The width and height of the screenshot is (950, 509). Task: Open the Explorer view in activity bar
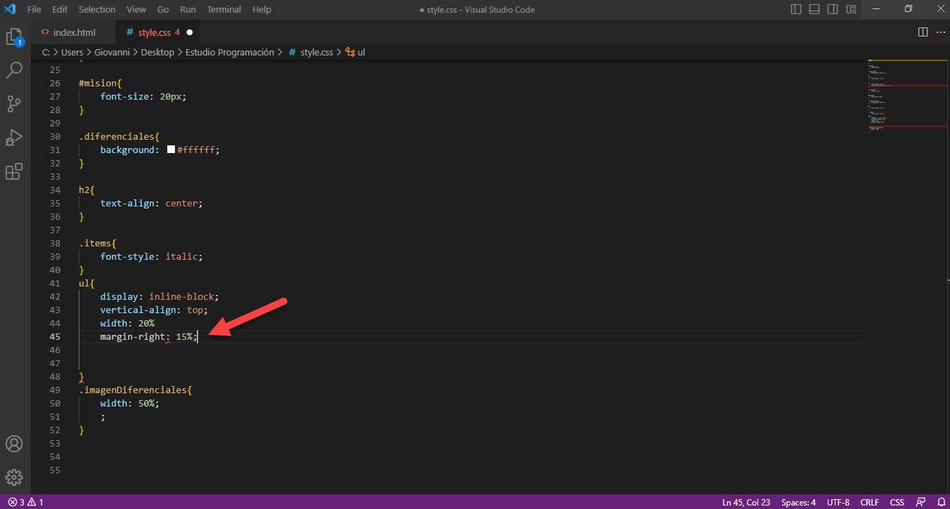(14, 37)
